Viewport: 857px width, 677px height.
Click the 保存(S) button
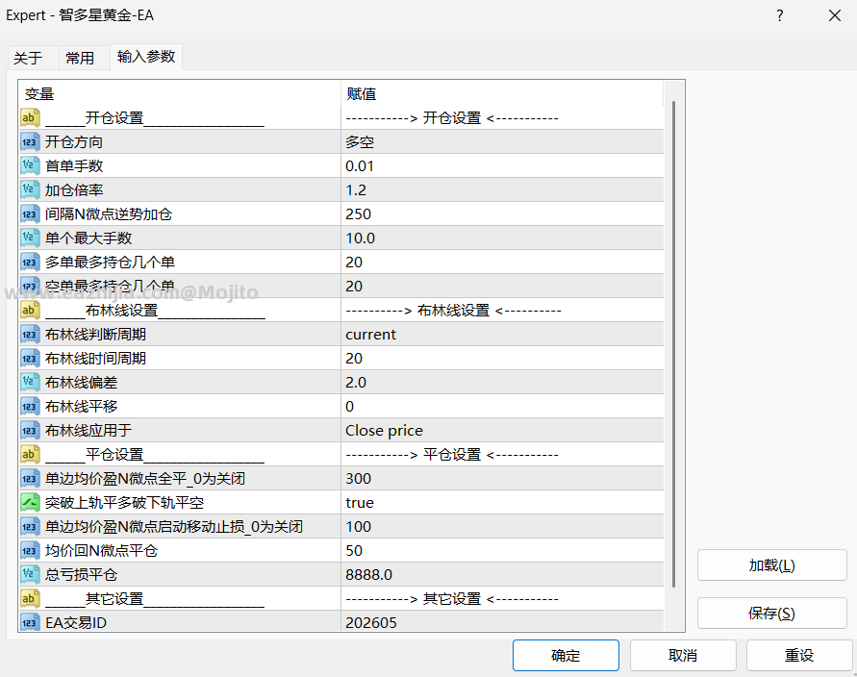771,614
